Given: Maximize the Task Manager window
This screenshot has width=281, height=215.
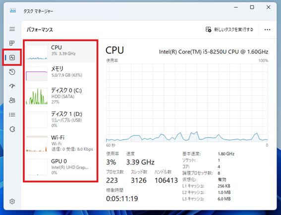Looking at the screenshot, I should [252, 7].
